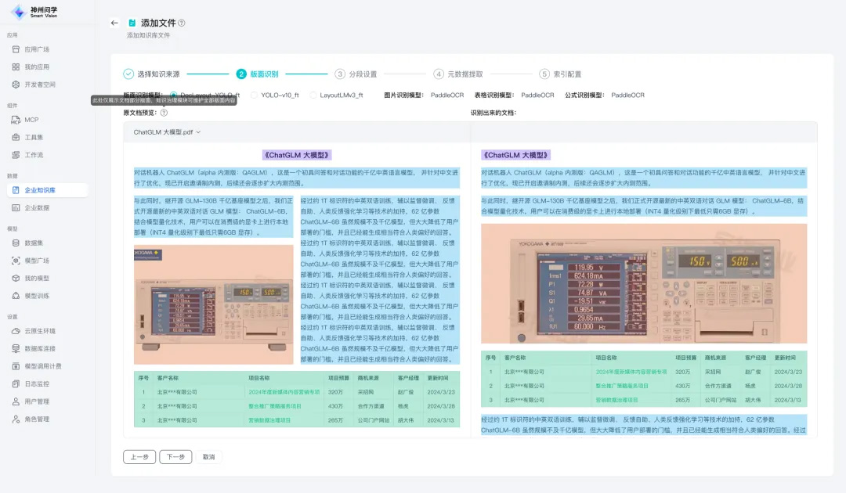The height and width of the screenshot is (493, 846).
Task: Open the 工作流 section
Action: coord(34,155)
